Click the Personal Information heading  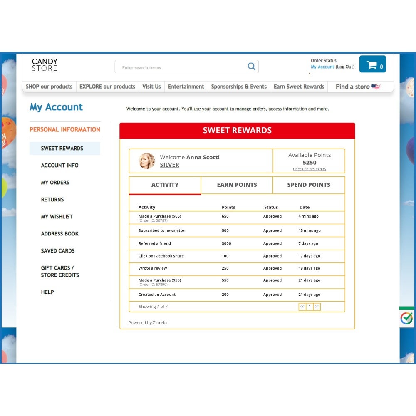[x=65, y=129]
